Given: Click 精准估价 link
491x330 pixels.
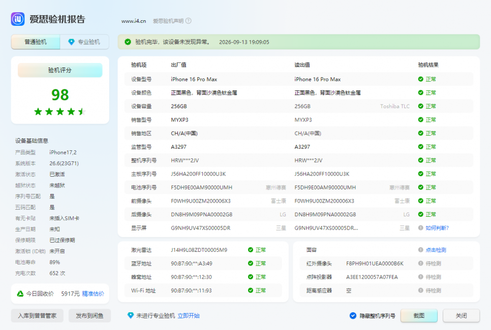Looking at the screenshot, I should click(x=93, y=294).
